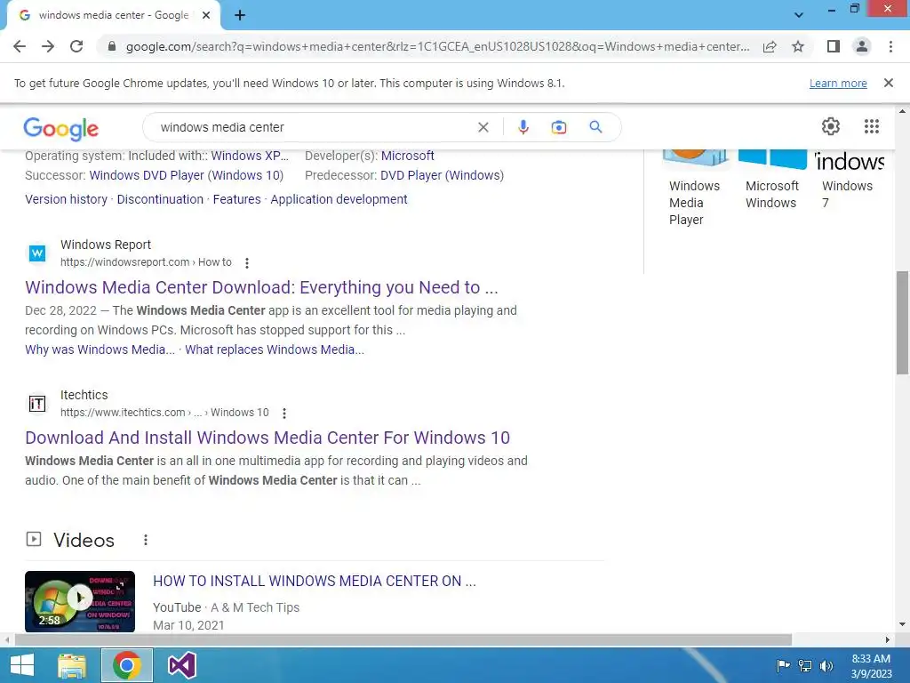Image resolution: width=910 pixels, height=683 pixels.
Task: Open Visual Studio from taskbar
Action: click(x=181, y=665)
